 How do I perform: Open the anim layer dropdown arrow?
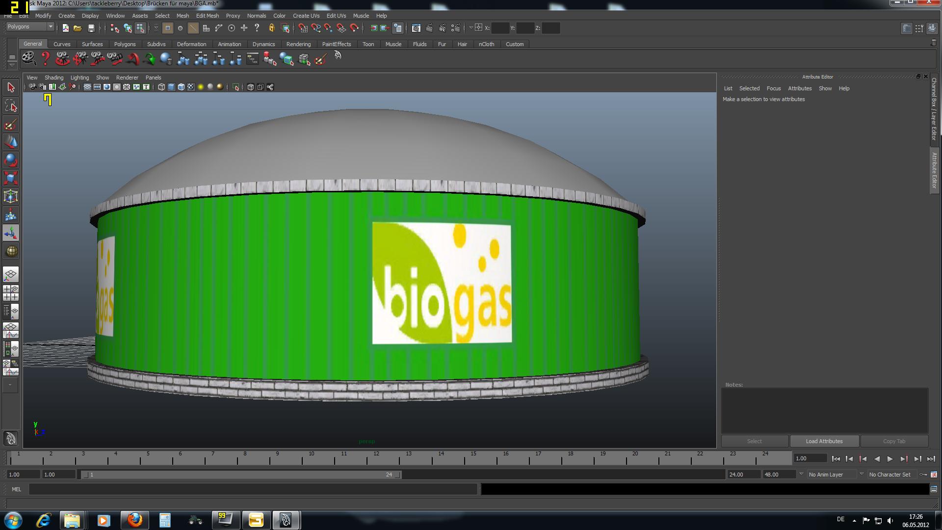(x=801, y=474)
